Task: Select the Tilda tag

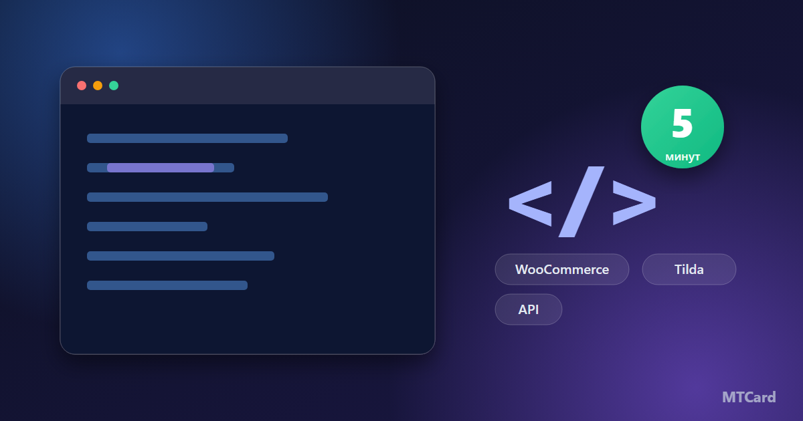Action: 689,269
